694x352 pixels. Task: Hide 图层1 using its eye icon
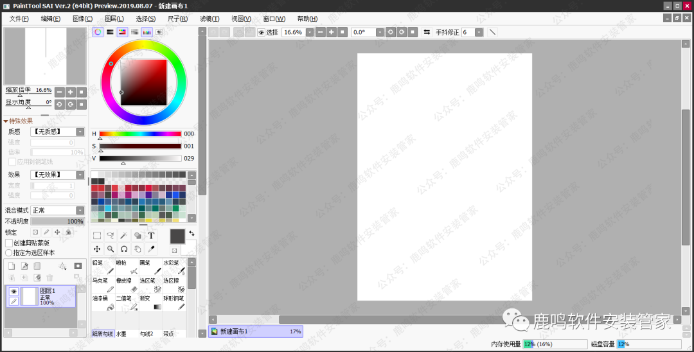pyautogui.click(x=13, y=292)
